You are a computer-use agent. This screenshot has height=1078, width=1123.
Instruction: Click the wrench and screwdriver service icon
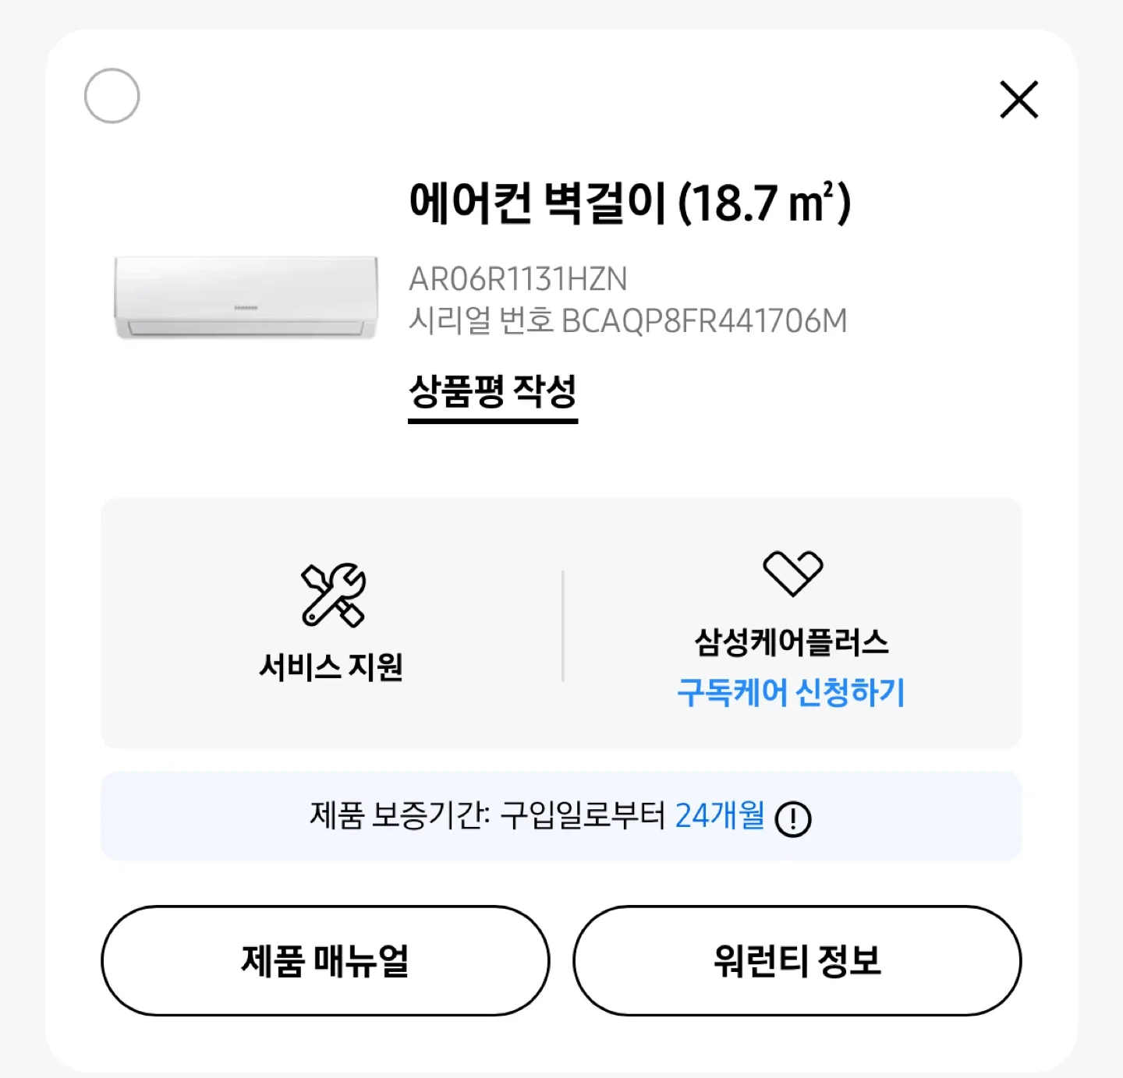[x=333, y=596]
